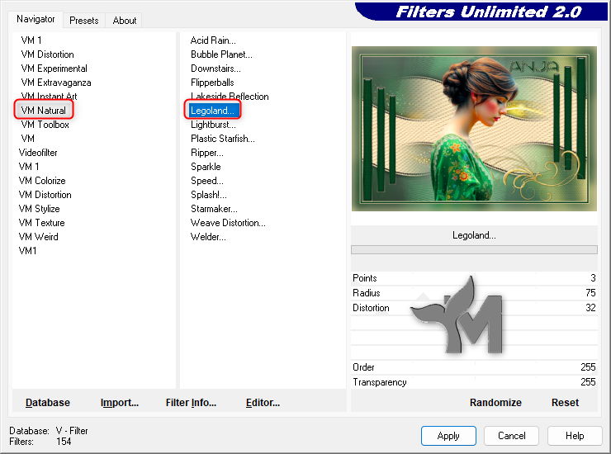The width and height of the screenshot is (611, 454).
Task: Select VM Toolbox category
Action: (x=45, y=125)
